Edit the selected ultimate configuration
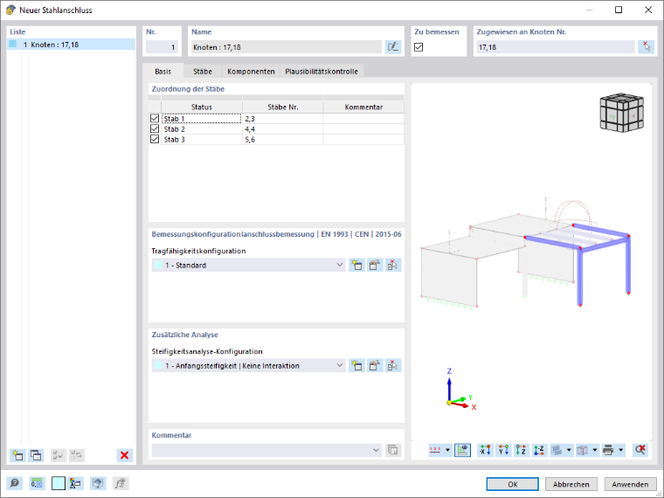 (375, 265)
